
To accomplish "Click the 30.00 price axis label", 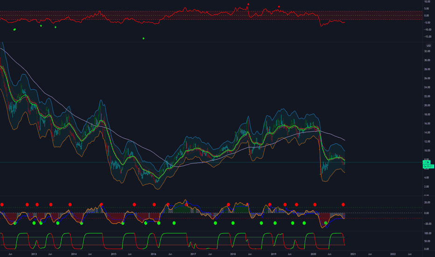I will coord(427,60).
